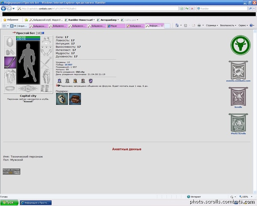Click the Интернет security zone indicator
This screenshot has width=257, height=206.
(194, 197)
